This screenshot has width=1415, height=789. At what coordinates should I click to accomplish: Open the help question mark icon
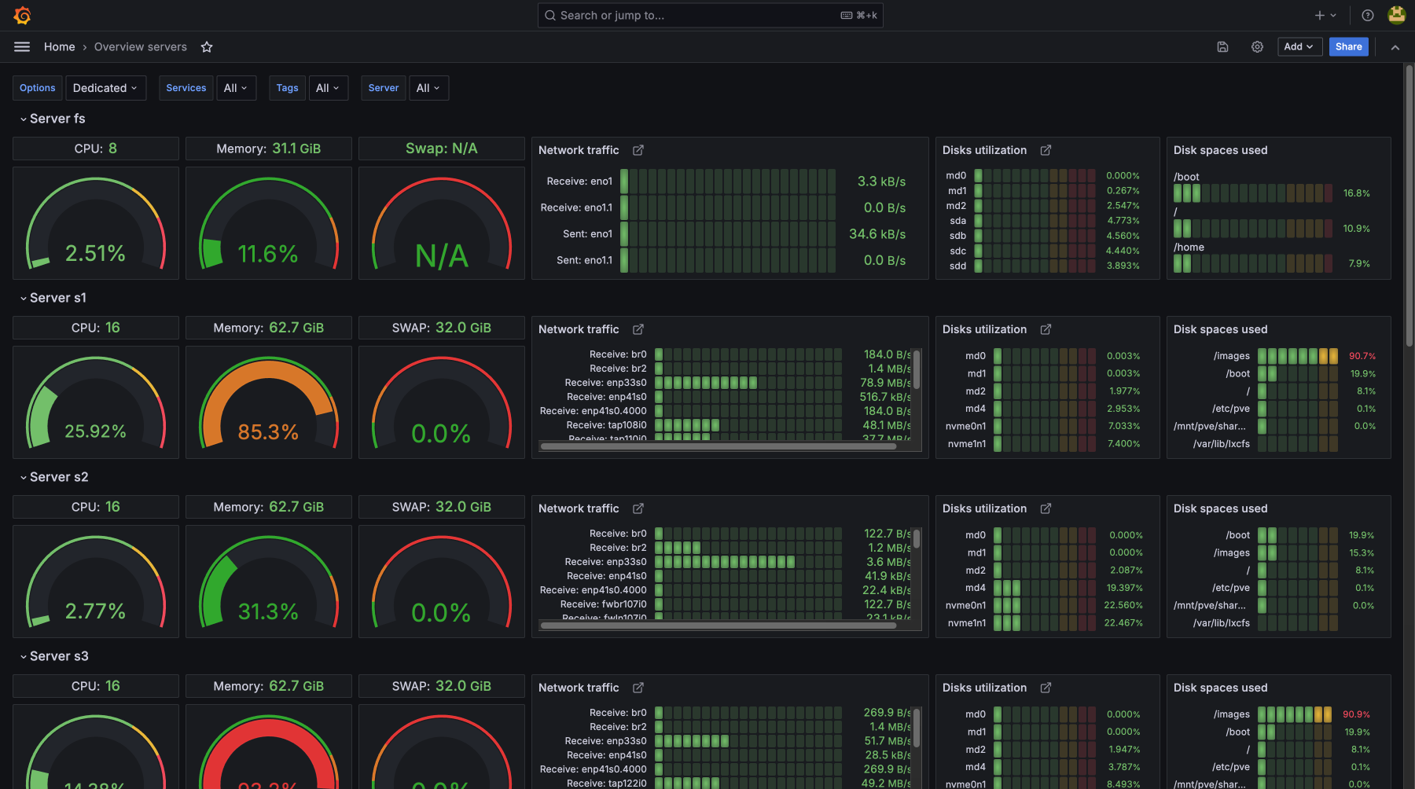point(1368,15)
